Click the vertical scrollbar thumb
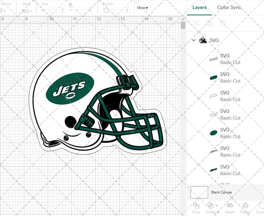This screenshot has height=216, width=264. pos(183,25)
